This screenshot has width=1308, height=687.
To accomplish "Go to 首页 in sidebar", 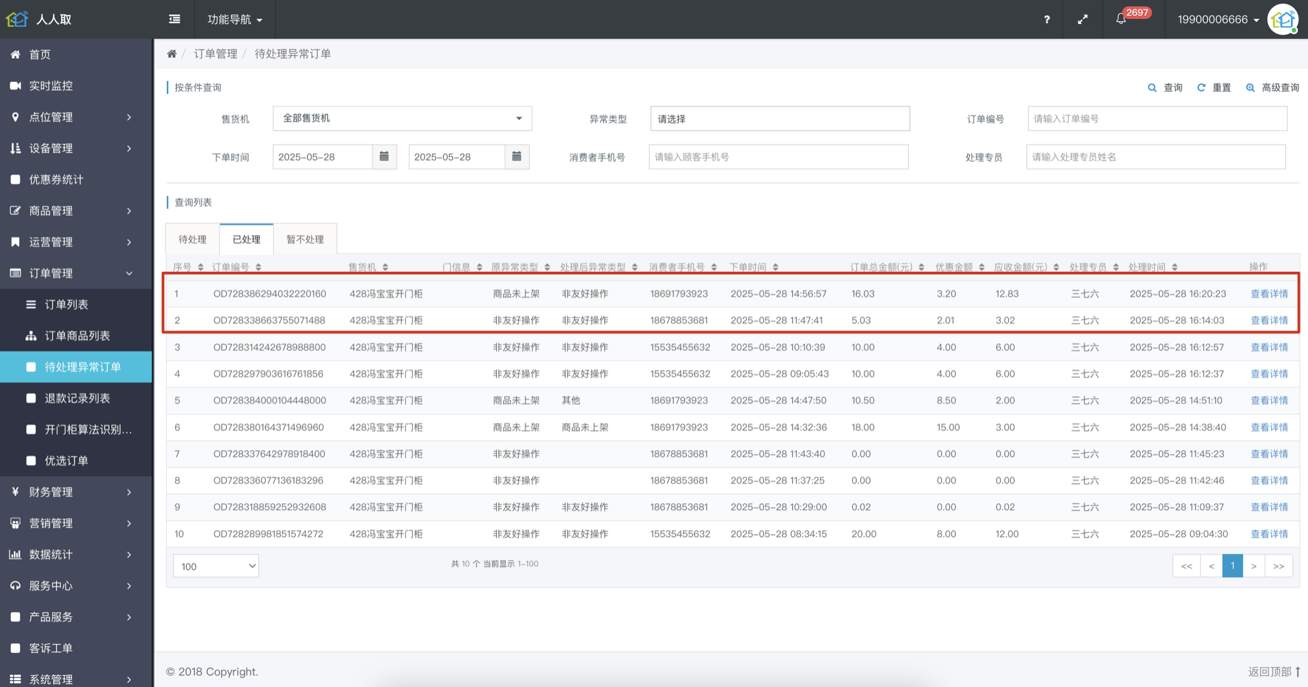I will click(x=76, y=55).
